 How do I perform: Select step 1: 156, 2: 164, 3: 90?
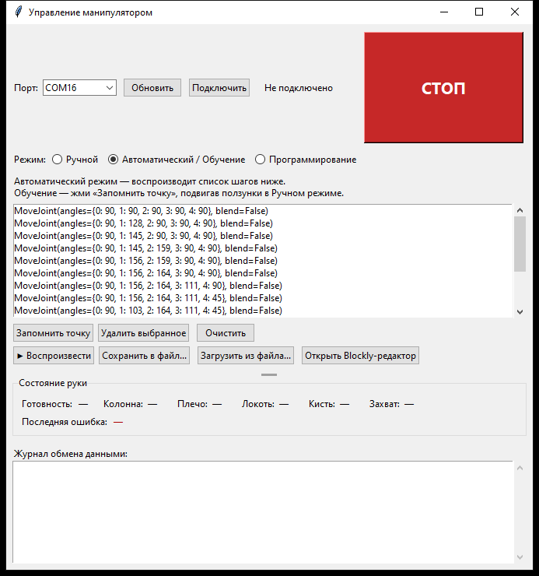point(263,273)
